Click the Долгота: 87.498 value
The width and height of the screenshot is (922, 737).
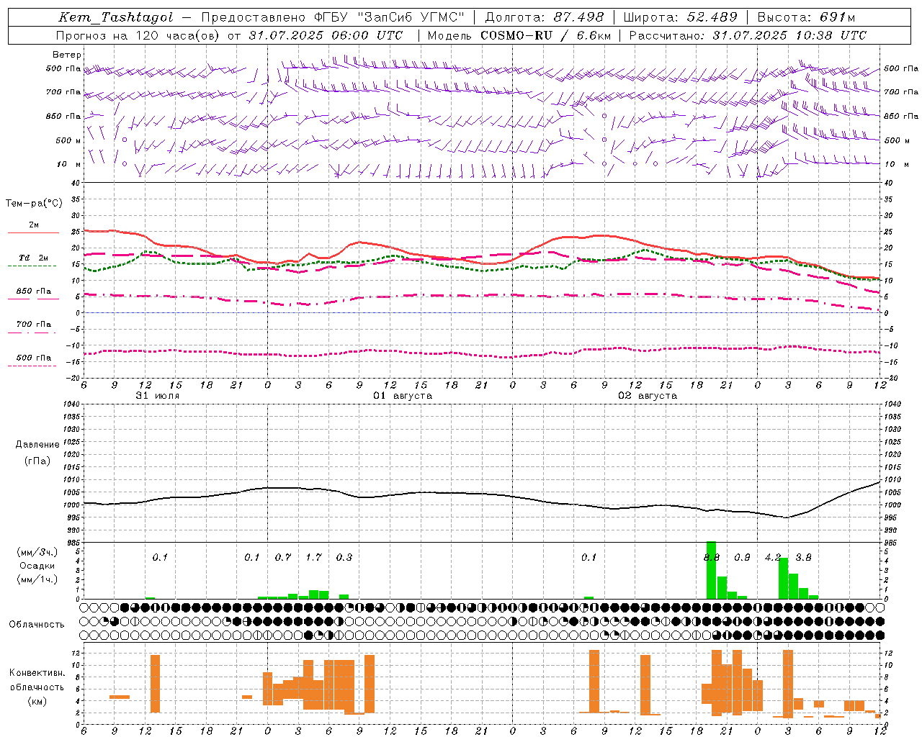click(x=545, y=17)
